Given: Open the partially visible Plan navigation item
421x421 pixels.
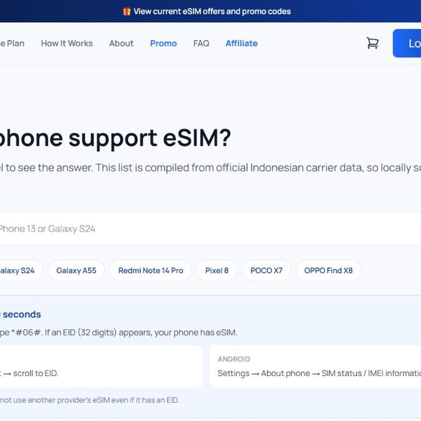Looking at the screenshot, I should [12, 43].
